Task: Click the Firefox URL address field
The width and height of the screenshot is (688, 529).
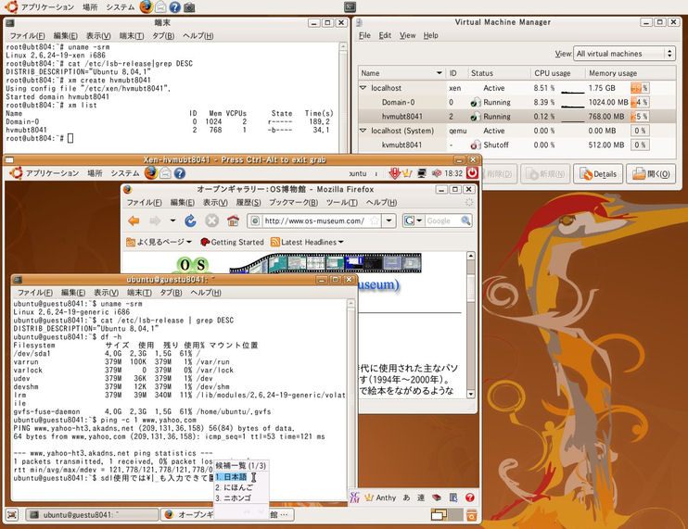Action: pyautogui.click(x=314, y=220)
